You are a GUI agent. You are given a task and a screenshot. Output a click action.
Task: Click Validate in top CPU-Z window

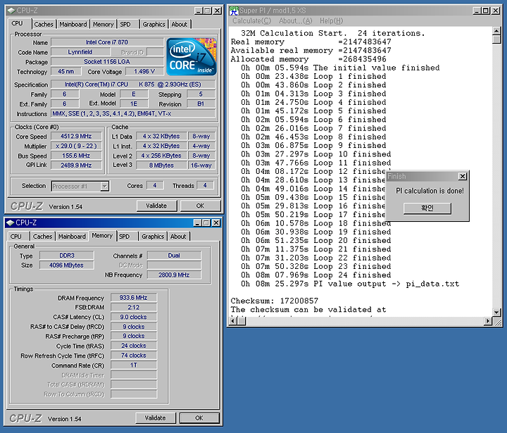coord(156,206)
